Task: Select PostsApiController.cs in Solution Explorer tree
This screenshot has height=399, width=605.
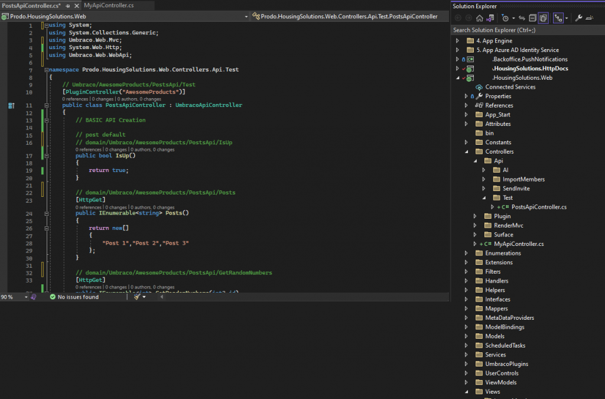Action: 538,207
